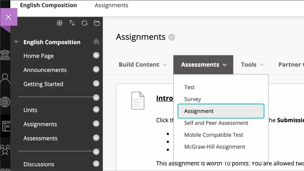The height and width of the screenshot is (171, 304).
Task: Select McGraw-Hill Assignment option
Action: [215, 147]
